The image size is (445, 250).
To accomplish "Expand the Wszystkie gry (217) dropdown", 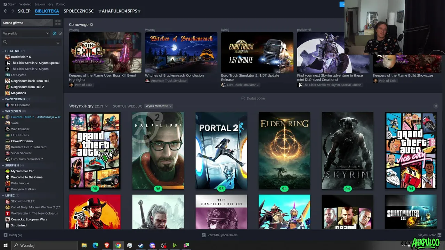I will pos(88,106).
